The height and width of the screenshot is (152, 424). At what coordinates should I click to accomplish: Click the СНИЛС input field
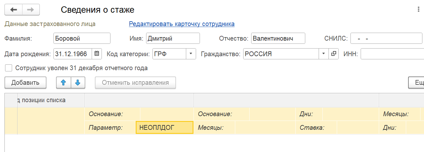[x=386, y=38]
